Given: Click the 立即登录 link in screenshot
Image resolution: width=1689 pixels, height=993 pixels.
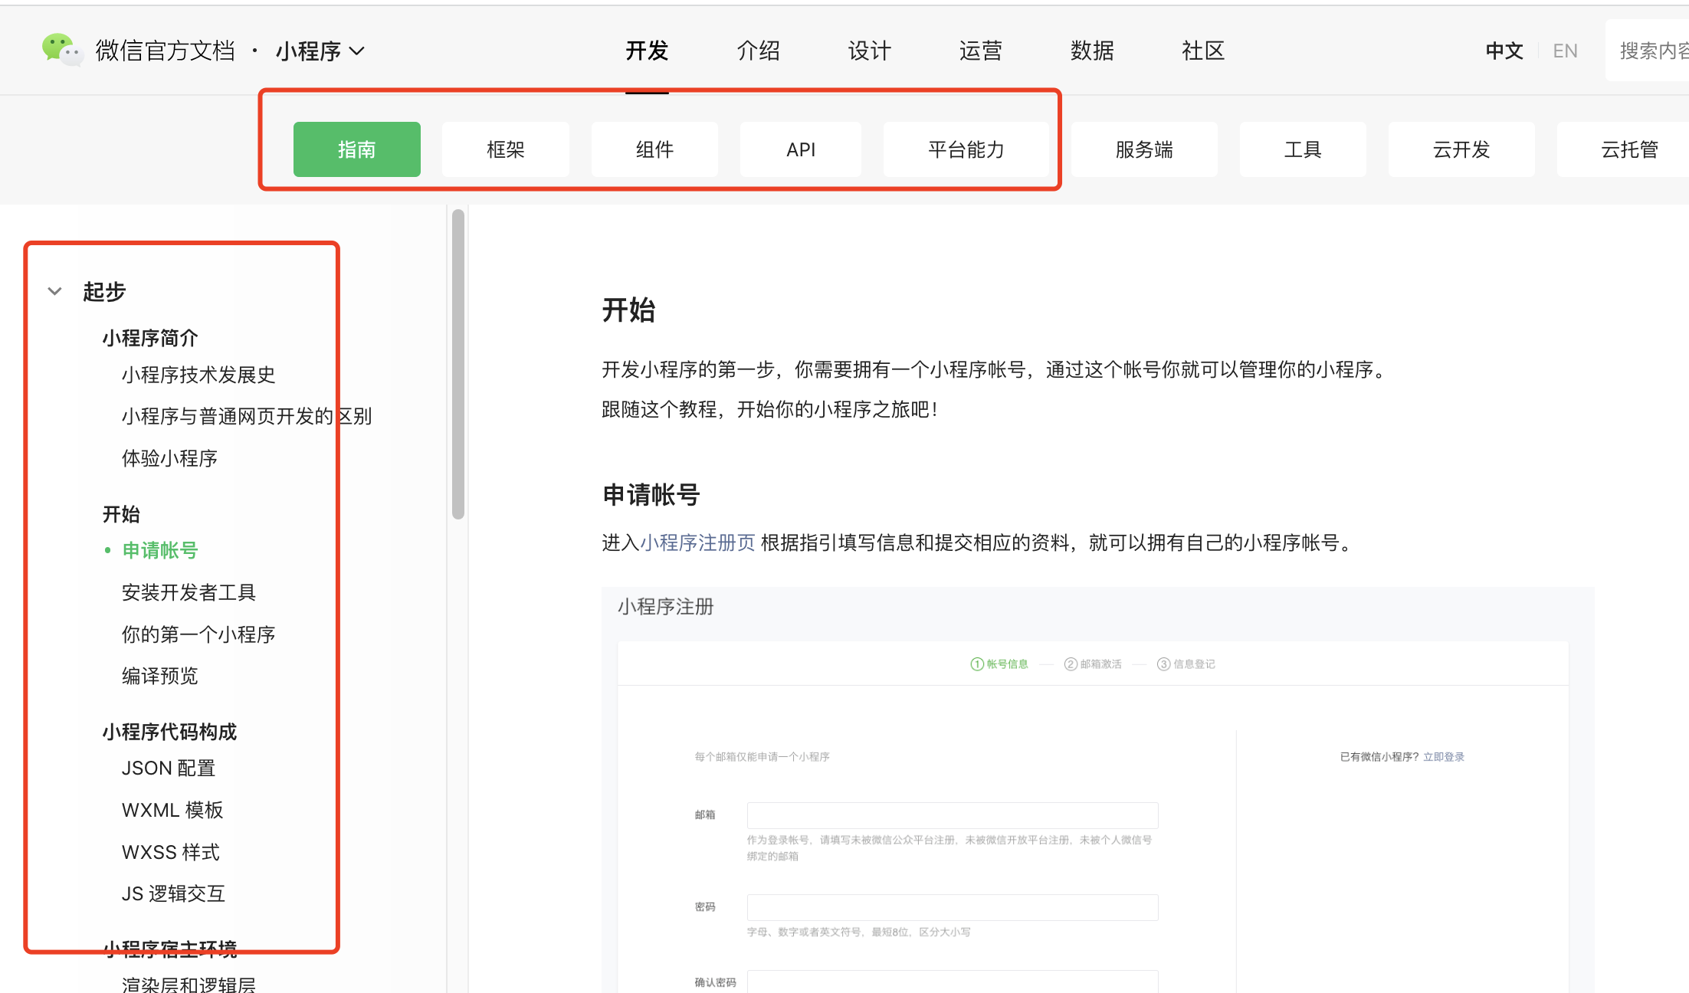Looking at the screenshot, I should pos(1444,756).
